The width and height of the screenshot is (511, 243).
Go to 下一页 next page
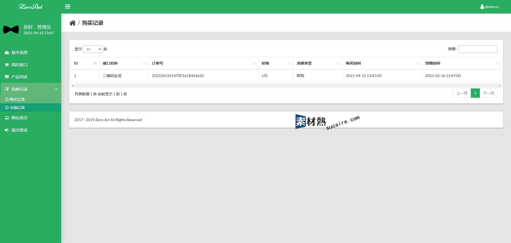coord(489,93)
